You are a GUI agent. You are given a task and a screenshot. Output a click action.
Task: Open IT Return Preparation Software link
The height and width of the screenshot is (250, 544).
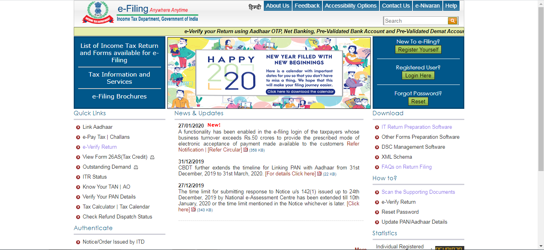point(416,127)
